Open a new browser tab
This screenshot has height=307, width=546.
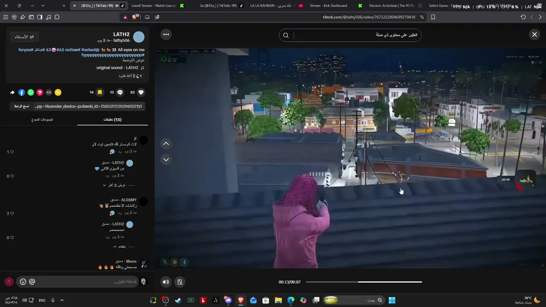coord(64,6)
